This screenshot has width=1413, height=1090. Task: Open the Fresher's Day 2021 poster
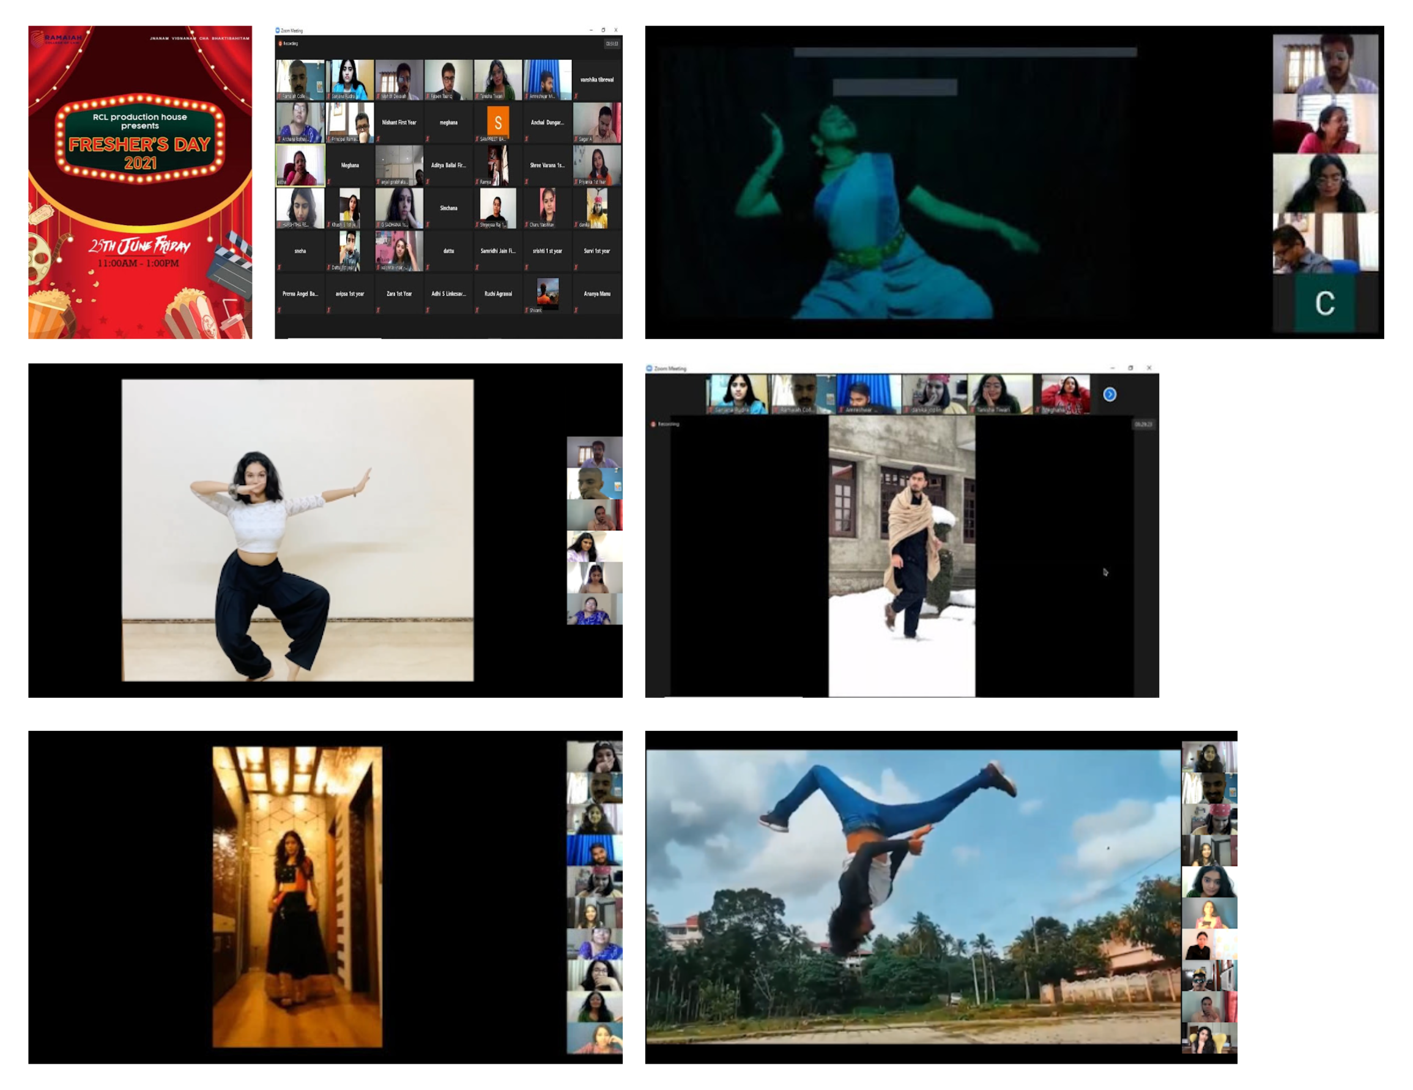coord(139,182)
